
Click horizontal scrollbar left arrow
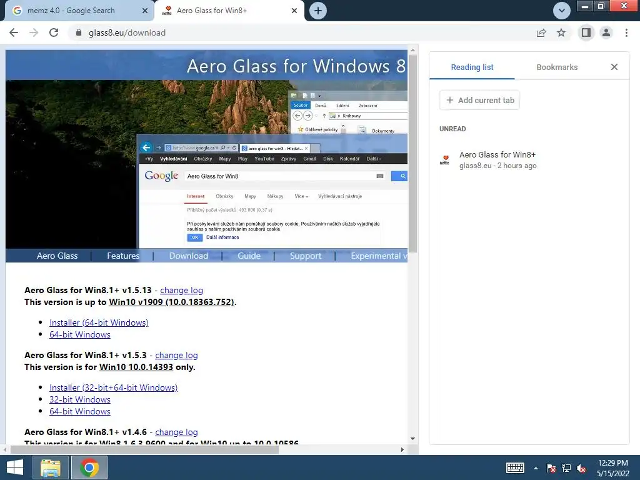click(5, 449)
